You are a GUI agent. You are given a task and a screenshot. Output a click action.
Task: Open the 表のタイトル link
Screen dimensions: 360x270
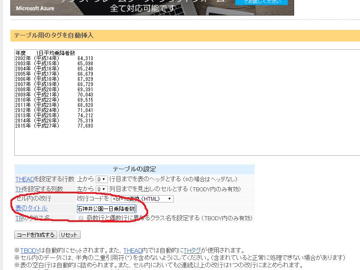pos(32,208)
